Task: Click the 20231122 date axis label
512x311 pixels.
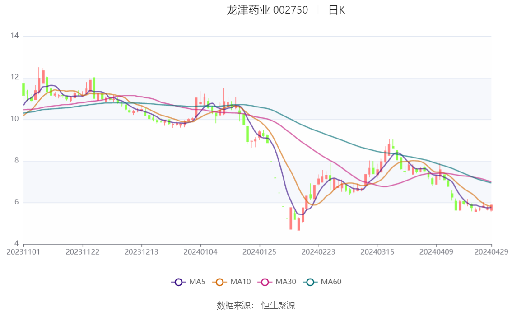Action: pos(82,252)
